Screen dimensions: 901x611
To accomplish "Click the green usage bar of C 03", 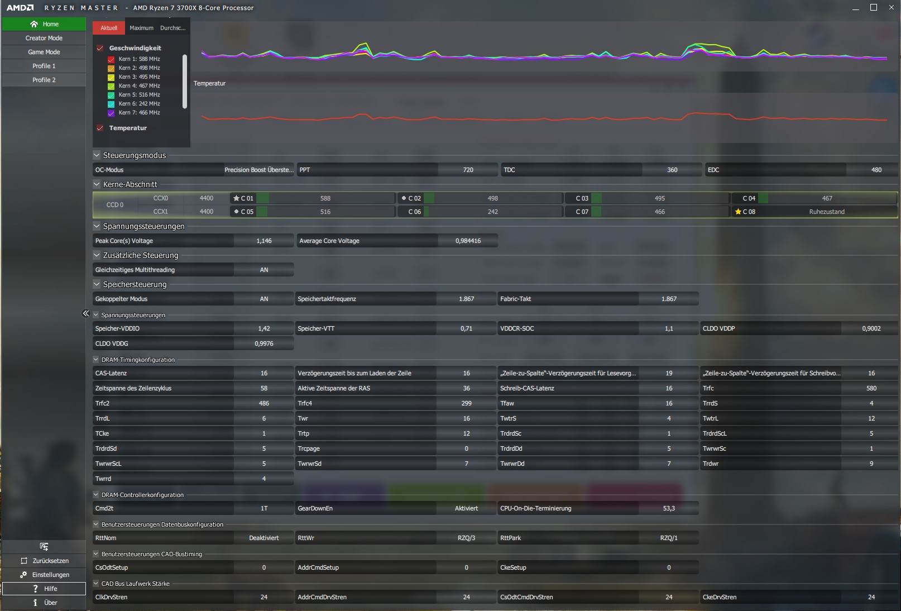I will click(597, 198).
